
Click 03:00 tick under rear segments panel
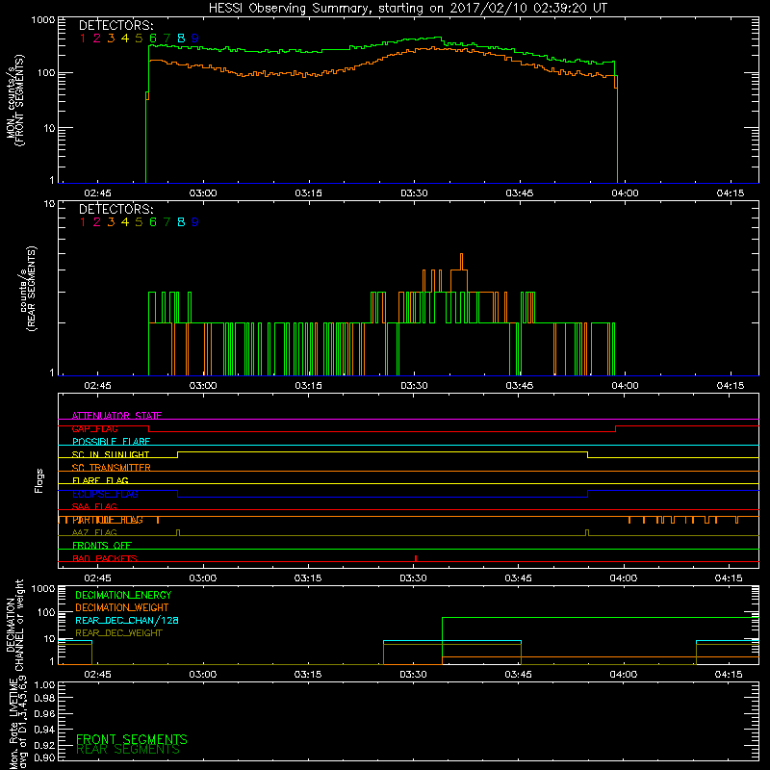point(203,386)
